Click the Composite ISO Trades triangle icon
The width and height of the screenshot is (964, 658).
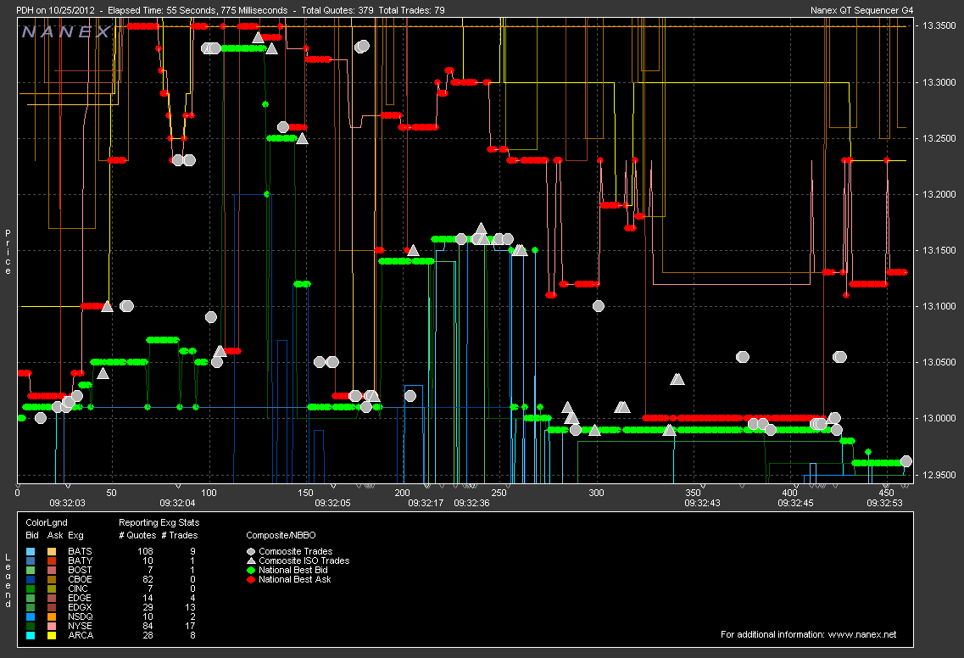pos(251,560)
